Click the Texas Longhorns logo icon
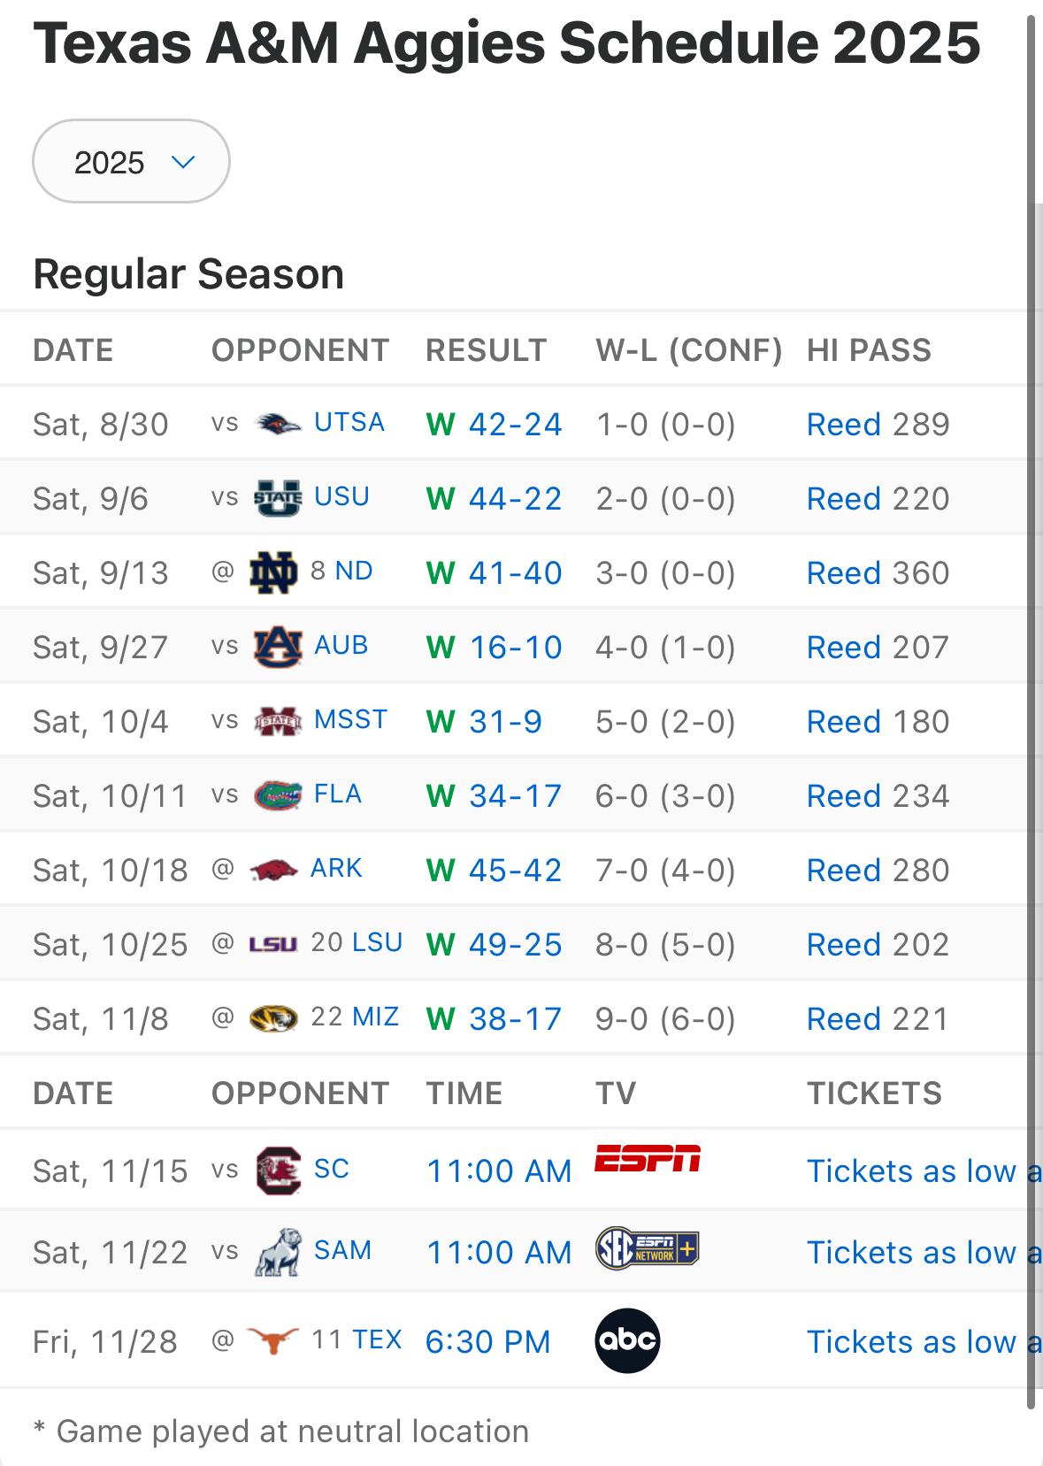1043x1466 pixels. click(x=272, y=1341)
